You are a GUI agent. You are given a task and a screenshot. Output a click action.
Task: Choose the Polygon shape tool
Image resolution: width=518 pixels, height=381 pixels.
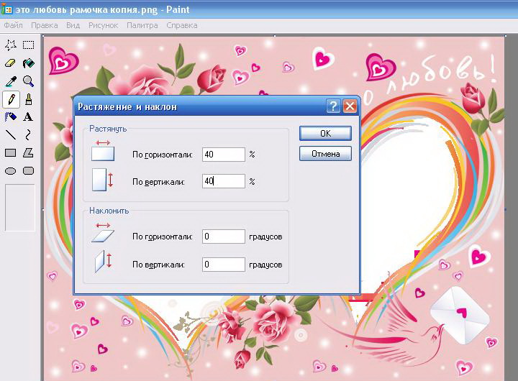tap(29, 152)
